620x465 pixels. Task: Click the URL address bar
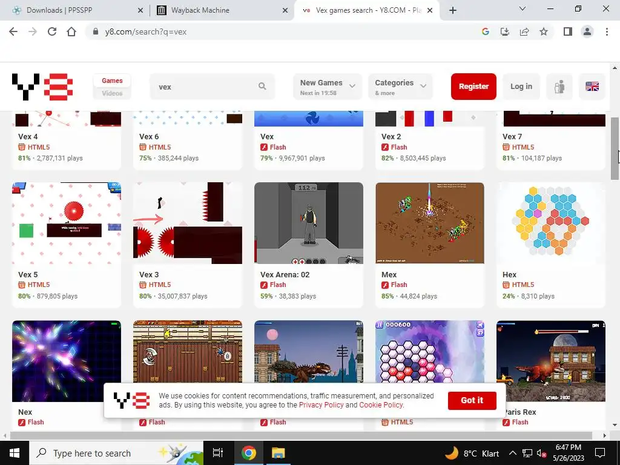[289, 31]
